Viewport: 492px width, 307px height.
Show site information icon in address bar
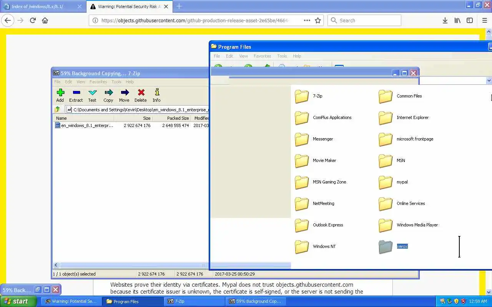click(x=95, y=21)
